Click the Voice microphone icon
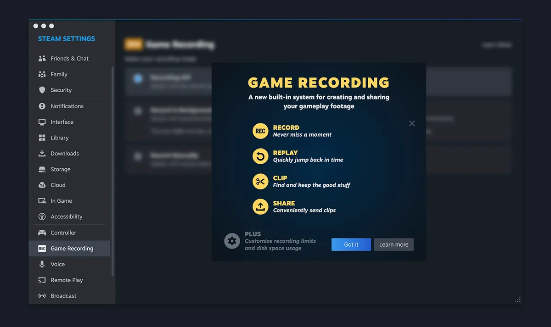Image resolution: width=551 pixels, height=327 pixels. click(x=42, y=264)
